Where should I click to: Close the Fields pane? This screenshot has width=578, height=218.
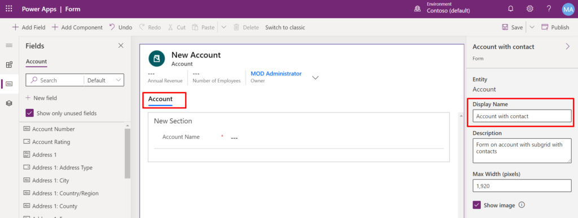coord(121,46)
